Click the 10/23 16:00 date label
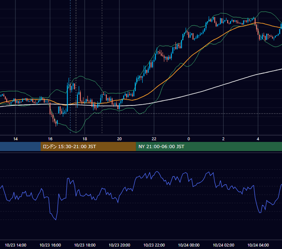 (50, 245)
